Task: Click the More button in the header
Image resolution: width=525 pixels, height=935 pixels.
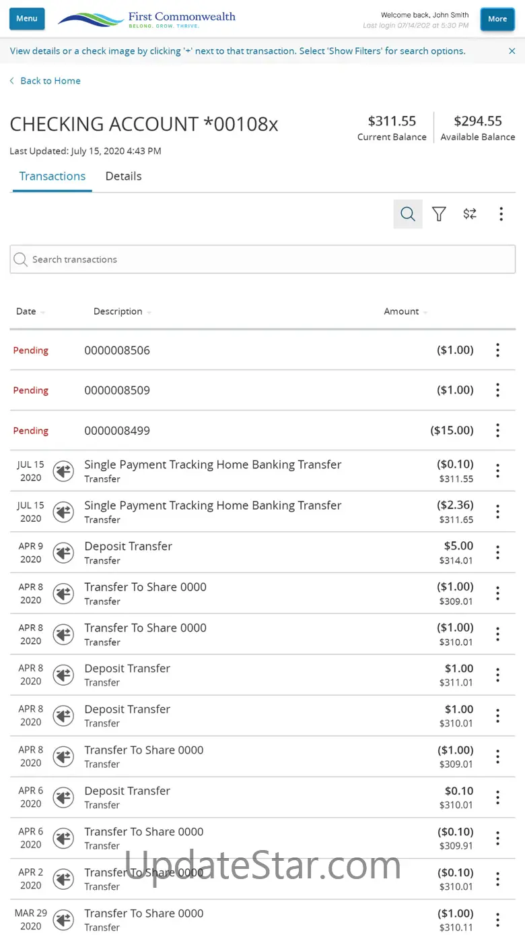Action: 497,19
